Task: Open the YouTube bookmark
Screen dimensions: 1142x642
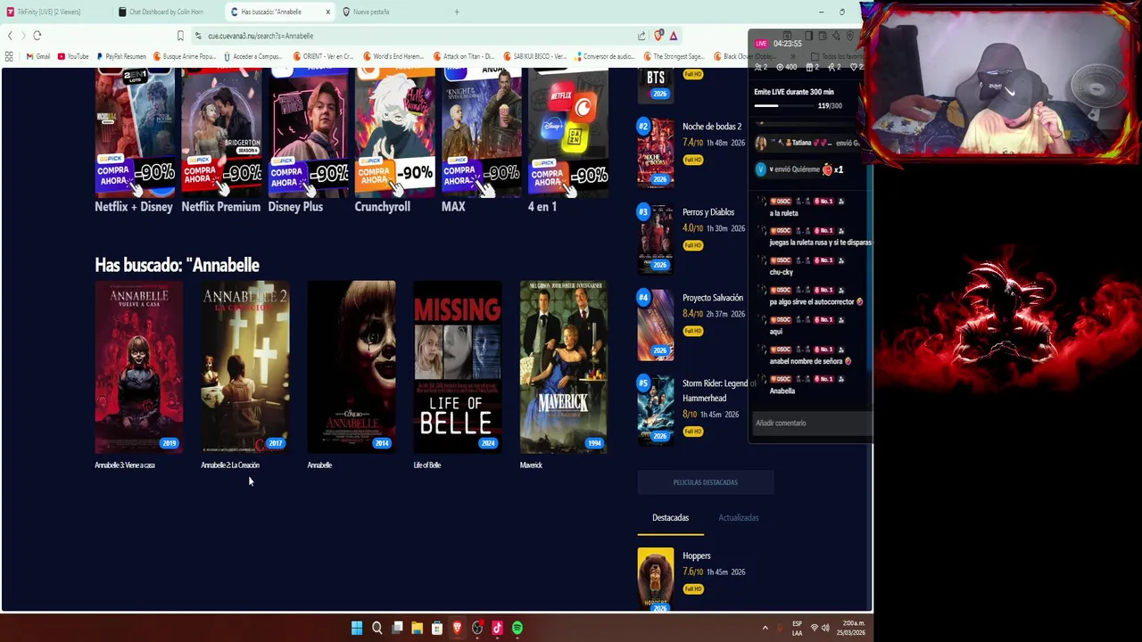Action: point(73,56)
